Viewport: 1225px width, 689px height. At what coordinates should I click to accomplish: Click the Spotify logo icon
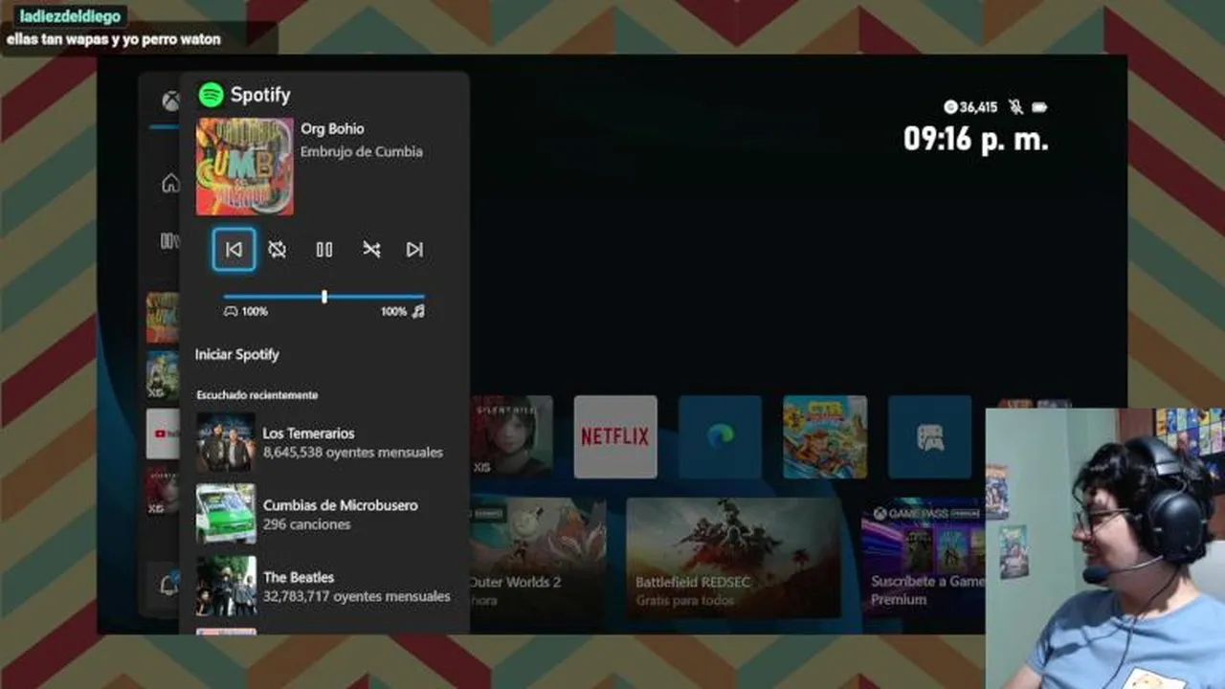[211, 95]
